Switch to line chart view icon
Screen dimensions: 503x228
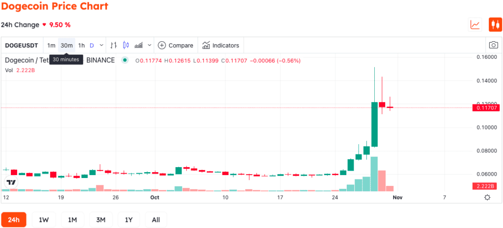(x=475, y=25)
